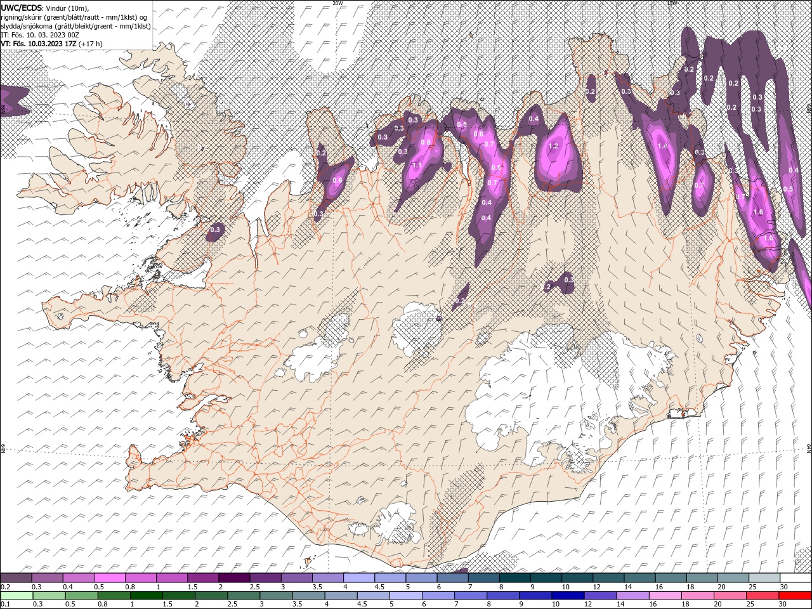Click the 'rigning/skúrir' legend description line

coord(74,17)
